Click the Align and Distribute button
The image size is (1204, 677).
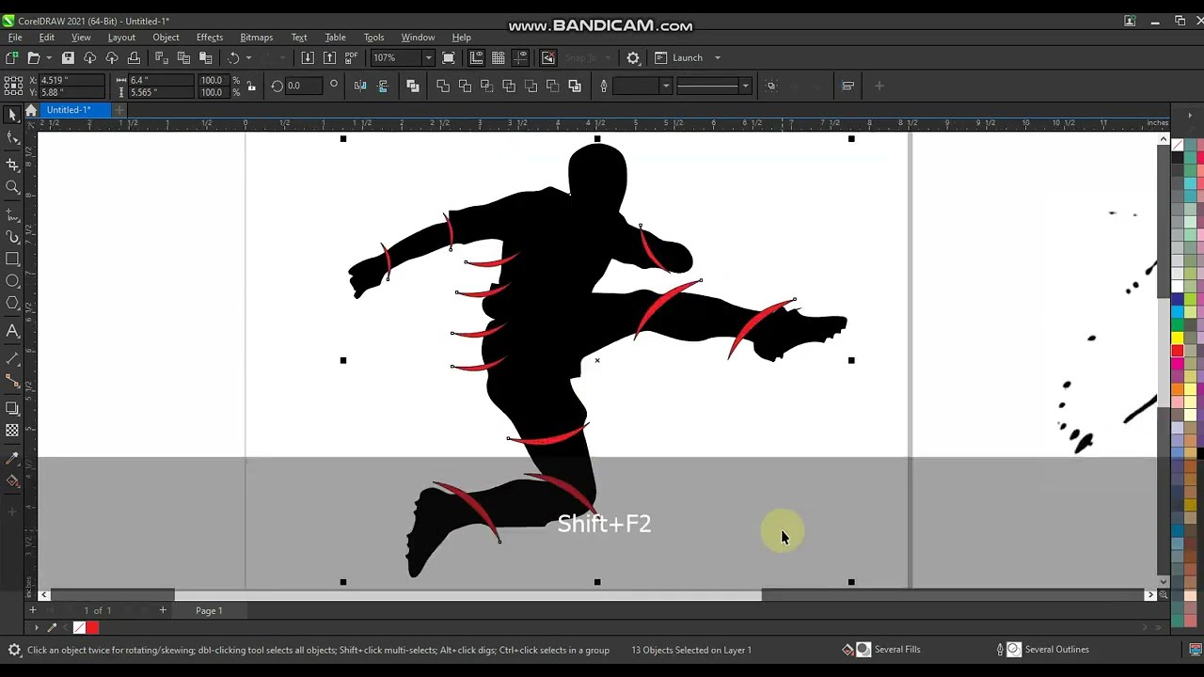(848, 87)
